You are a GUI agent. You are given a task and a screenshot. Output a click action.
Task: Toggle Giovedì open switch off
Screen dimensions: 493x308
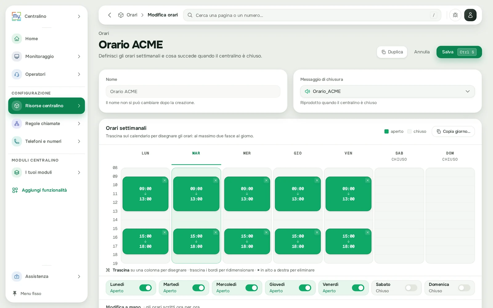305,288
